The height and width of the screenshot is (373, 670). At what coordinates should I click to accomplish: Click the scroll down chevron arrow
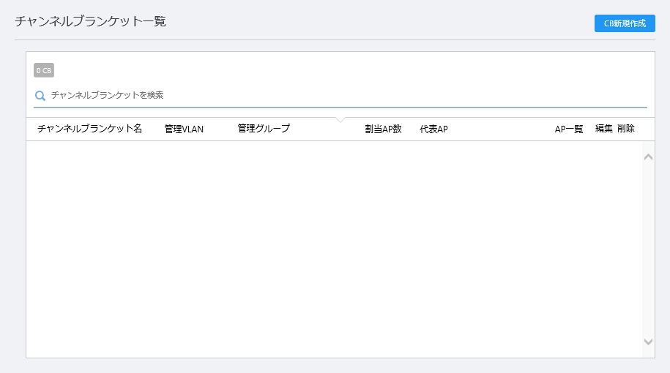tap(648, 342)
